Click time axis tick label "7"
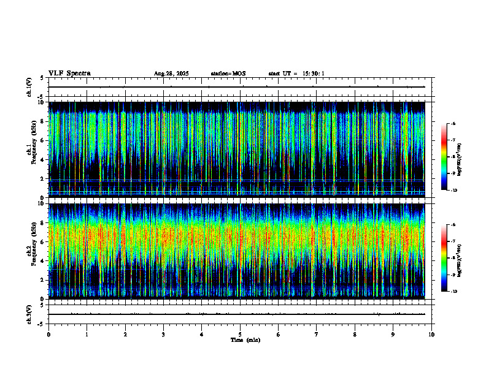Image resolution: width=486 pixels, height=375 pixels. (x=317, y=335)
